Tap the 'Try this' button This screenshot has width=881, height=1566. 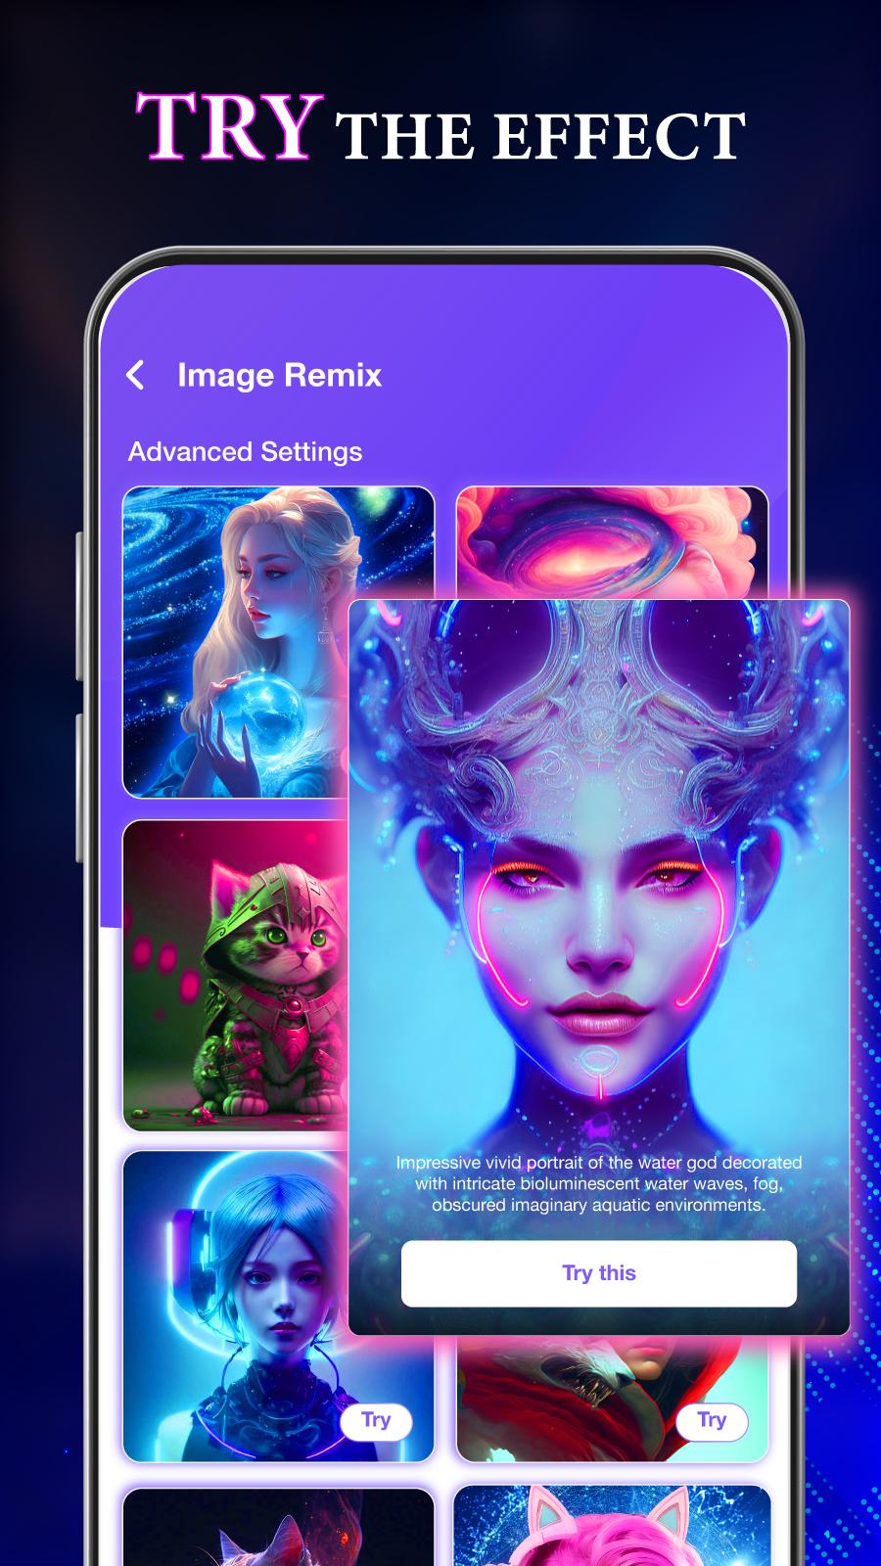[599, 1273]
